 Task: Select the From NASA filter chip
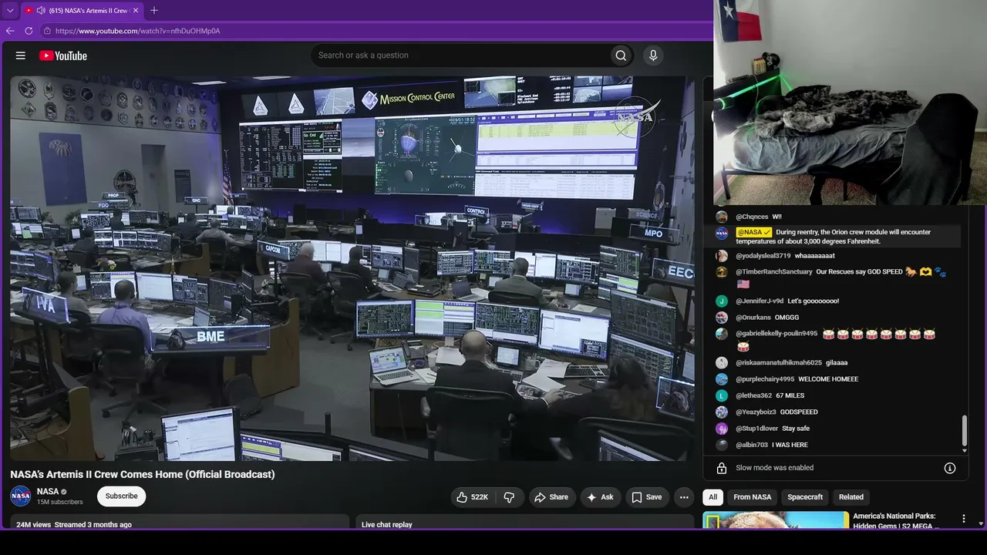click(753, 497)
